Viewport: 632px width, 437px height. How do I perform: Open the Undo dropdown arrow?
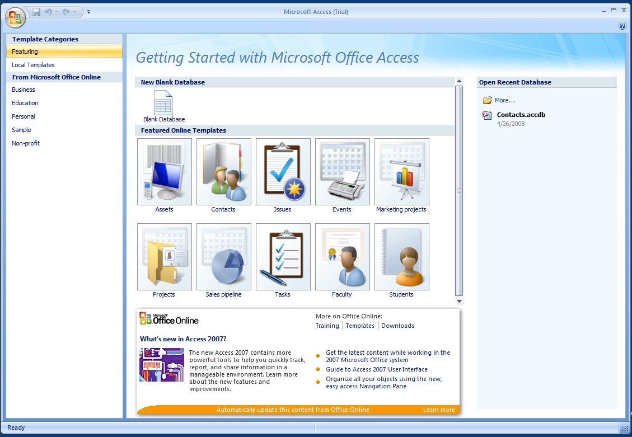[x=57, y=12]
